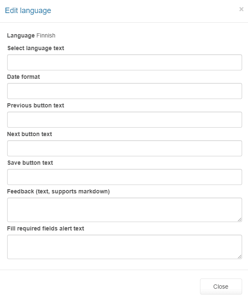Click the Fill required fields alert textarea

click(x=125, y=247)
